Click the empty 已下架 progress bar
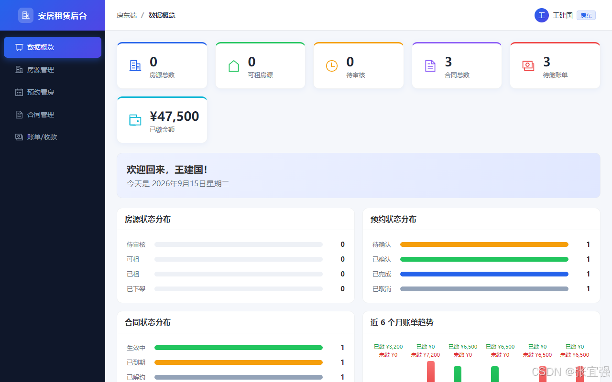 click(x=239, y=289)
